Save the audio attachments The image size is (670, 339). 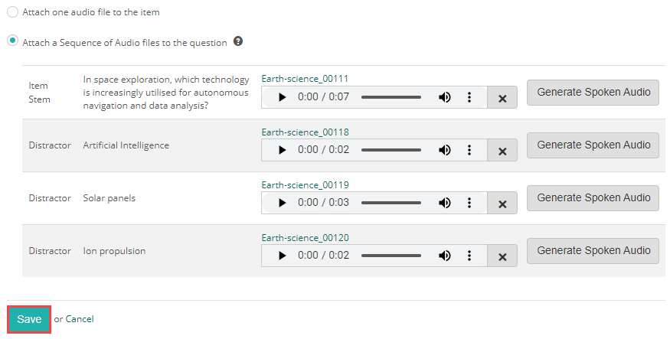pyautogui.click(x=29, y=319)
